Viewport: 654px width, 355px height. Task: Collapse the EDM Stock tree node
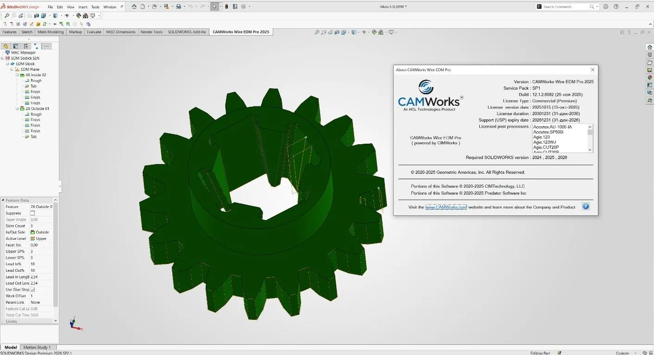(x=7, y=64)
